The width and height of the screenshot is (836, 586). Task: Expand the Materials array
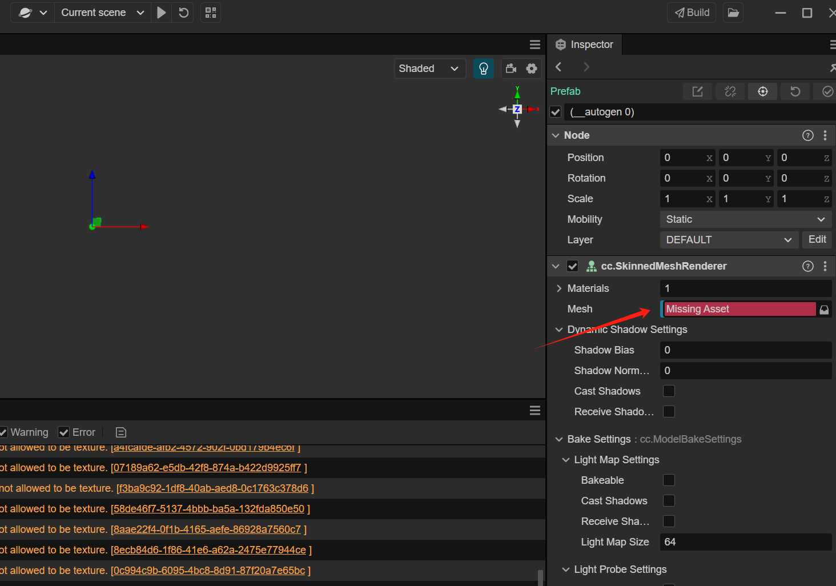click(x=559, y=288)
